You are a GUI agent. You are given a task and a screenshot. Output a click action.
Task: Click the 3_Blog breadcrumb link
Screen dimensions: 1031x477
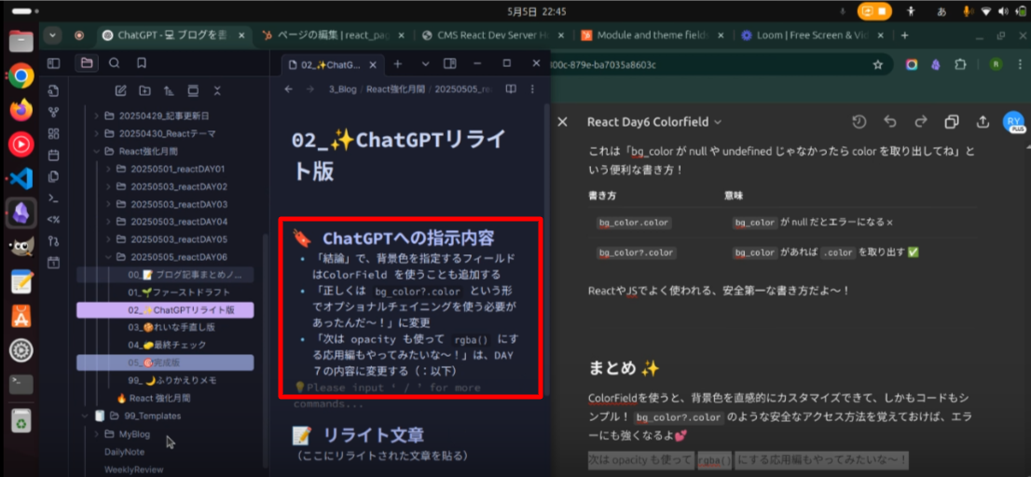pyautogui.click(x=342, y=89)
